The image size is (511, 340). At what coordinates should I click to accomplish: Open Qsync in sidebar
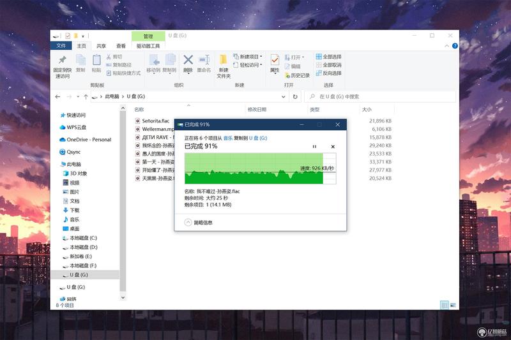coord(70,152)
